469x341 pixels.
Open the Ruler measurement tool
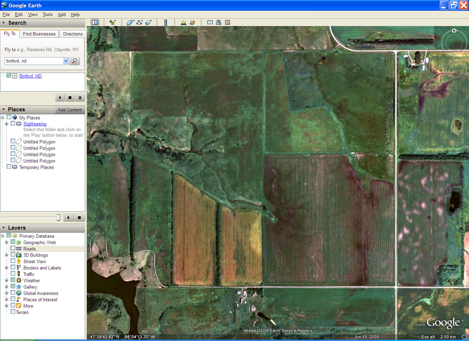165,22
